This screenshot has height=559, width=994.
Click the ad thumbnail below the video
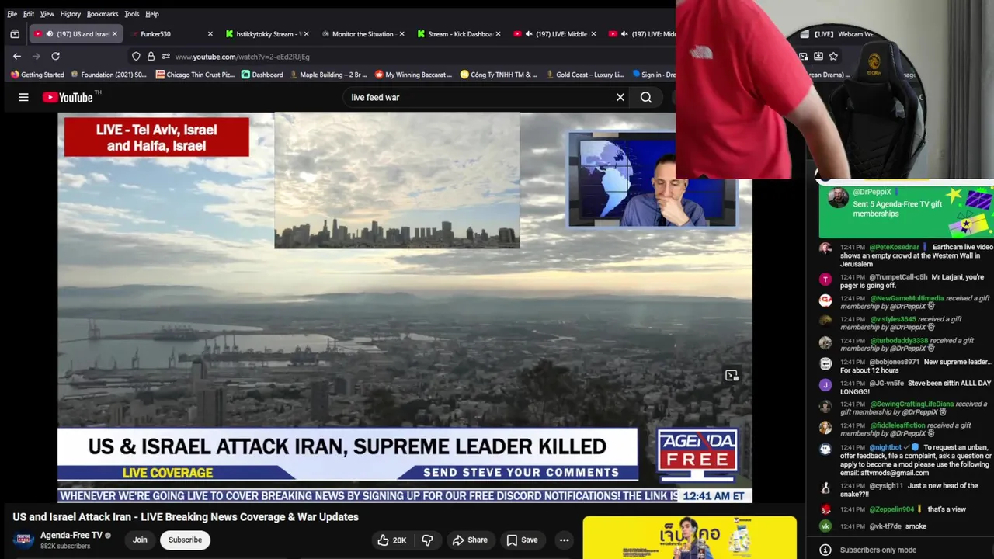click(690, 537)
